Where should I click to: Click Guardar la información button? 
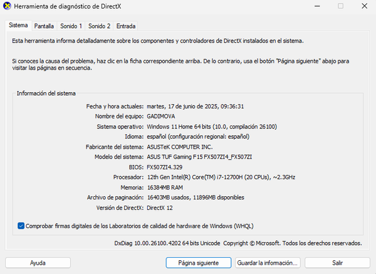268,263
